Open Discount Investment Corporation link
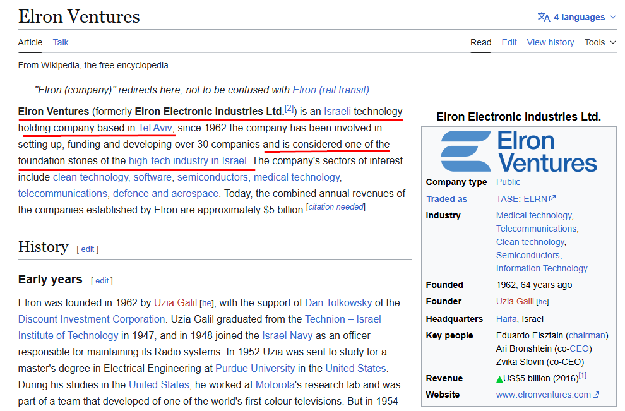 [92, 319]
